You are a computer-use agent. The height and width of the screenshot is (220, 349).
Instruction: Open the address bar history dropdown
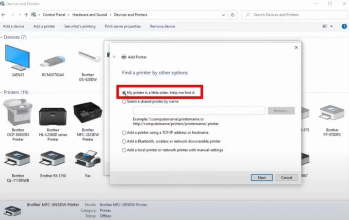click(223, 15)
